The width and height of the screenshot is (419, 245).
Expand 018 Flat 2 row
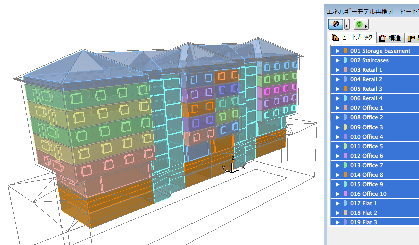pos(337,213)
